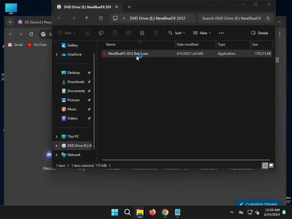Open Google apps grid in Chrome
Viewport: 292px width, 219px height.
click(277, 60)
